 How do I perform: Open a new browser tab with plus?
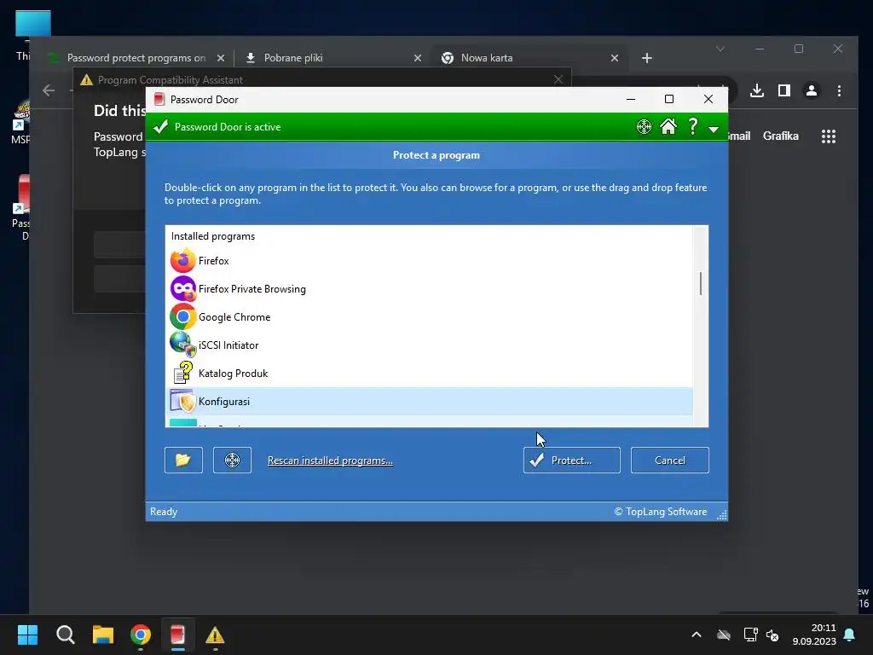646,58
